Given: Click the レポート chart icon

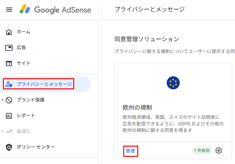Looking at the screenshot, I should [x=9, y=116].
